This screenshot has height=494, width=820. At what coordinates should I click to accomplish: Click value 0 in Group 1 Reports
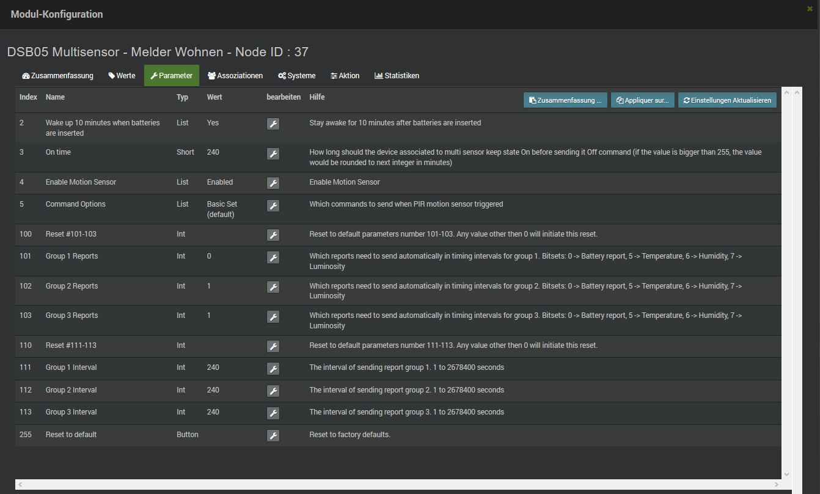click(x=209, y=256)
